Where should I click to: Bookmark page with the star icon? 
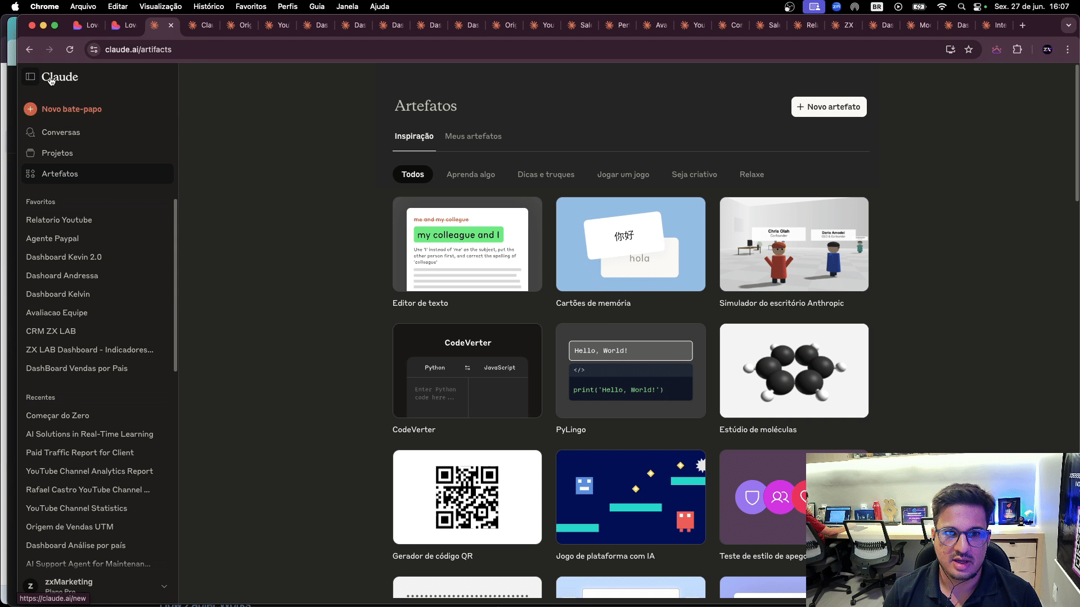tap(969, 49)
